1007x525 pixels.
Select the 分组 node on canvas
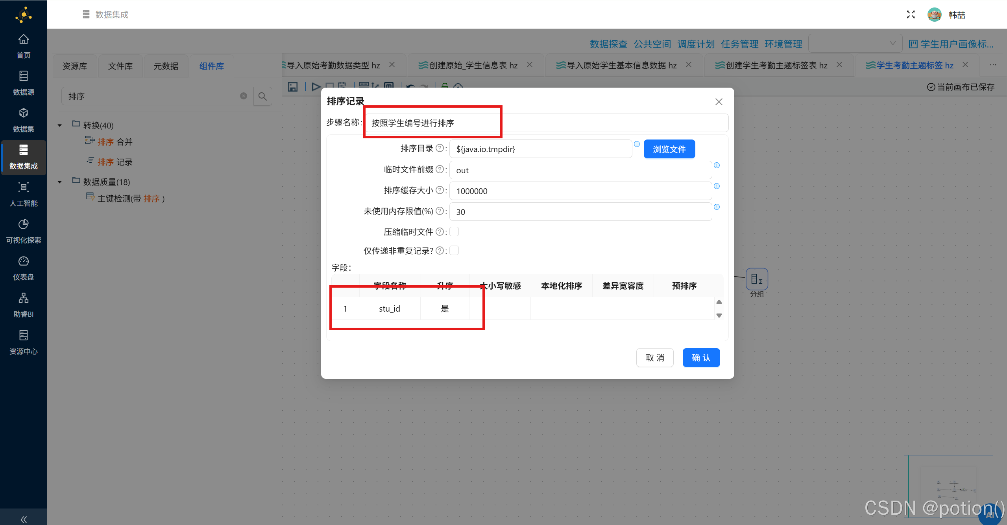coord(757,279)
